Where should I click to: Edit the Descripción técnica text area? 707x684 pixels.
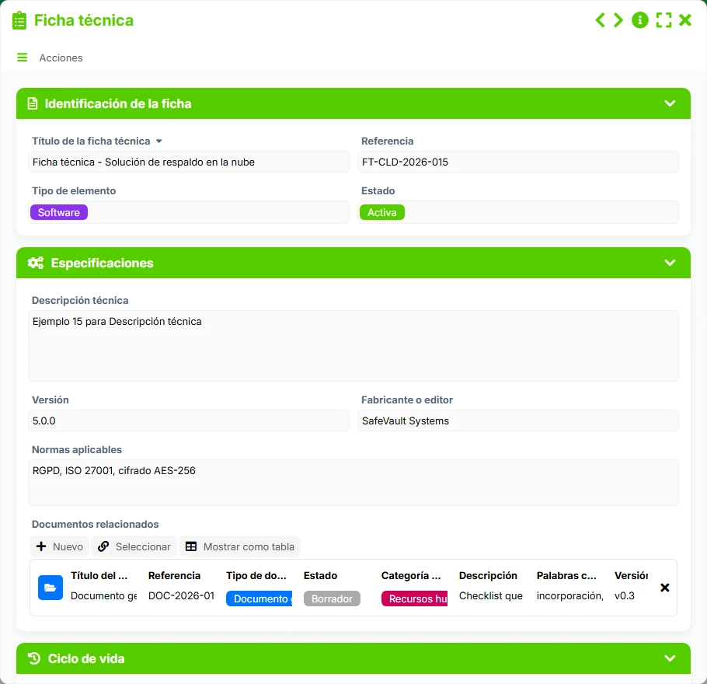(353, 346)
